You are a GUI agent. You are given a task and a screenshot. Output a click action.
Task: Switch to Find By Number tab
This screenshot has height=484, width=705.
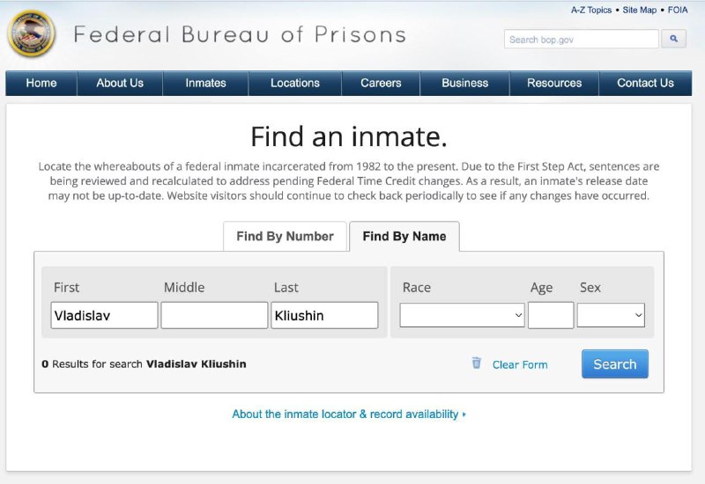(285, 236)
